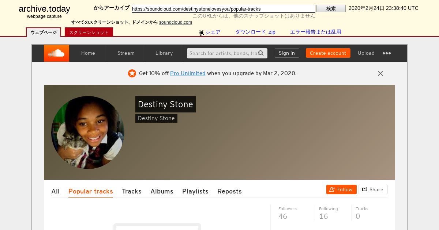The width and height of the screenshot is (439, 230).
Task: Open the Pro Unlimited link
Action: pos(188,73)
